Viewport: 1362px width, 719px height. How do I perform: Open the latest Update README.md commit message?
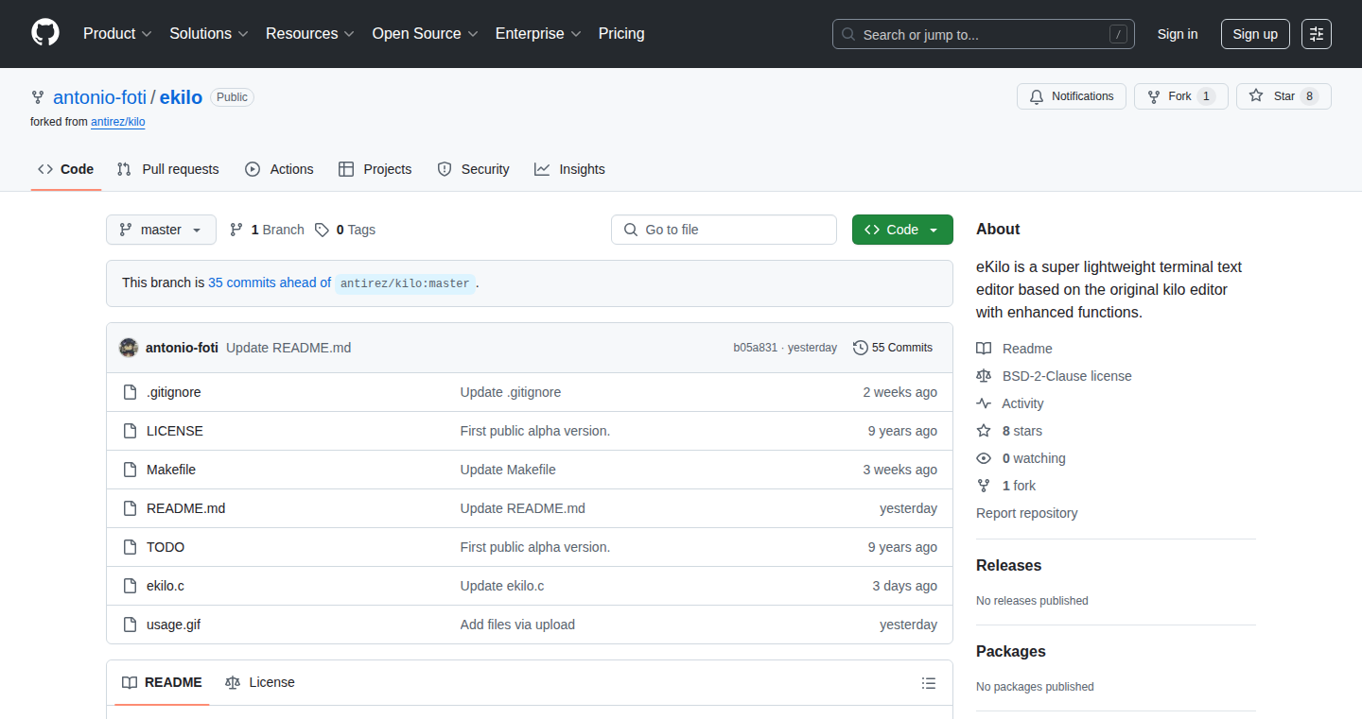pyautogui.click(x=288, y=348)
